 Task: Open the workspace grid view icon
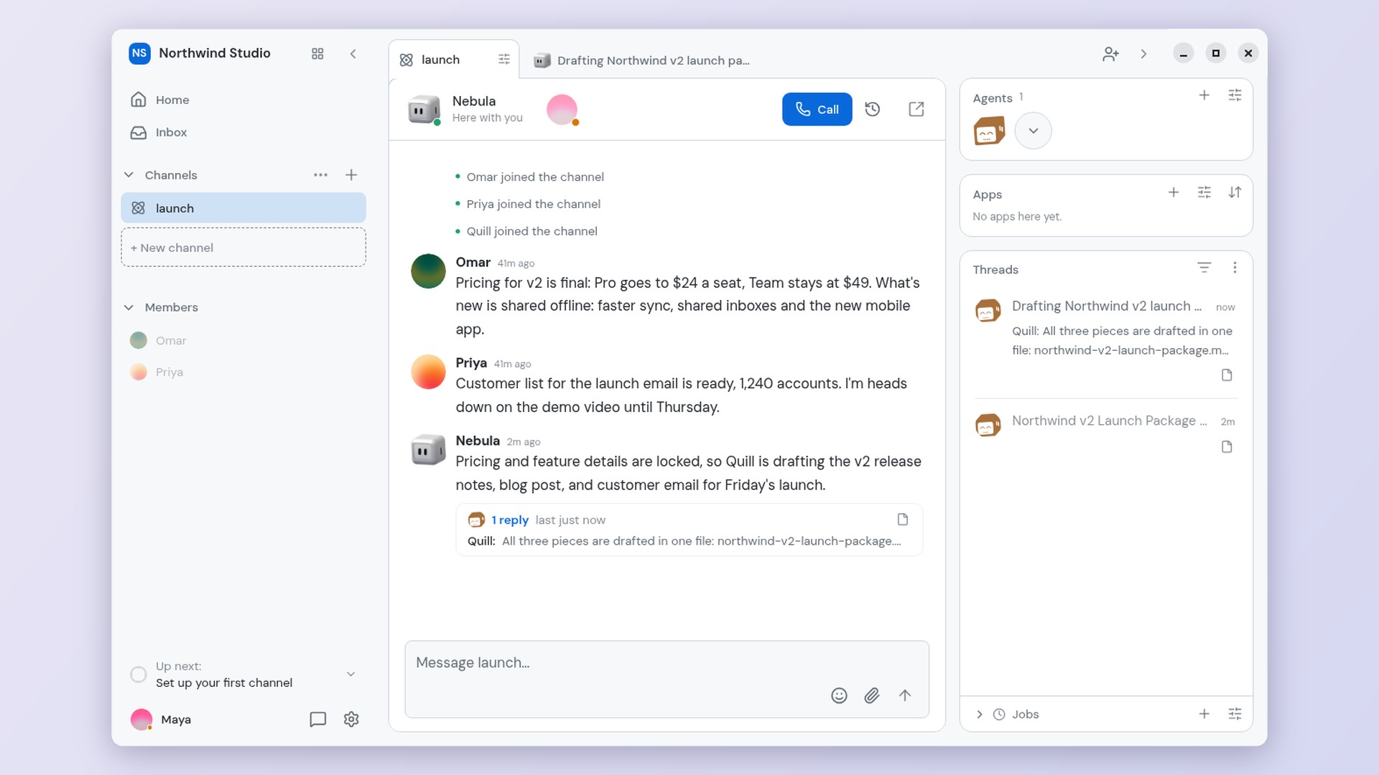point(317,54)
